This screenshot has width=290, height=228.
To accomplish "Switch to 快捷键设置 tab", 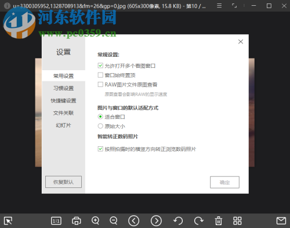I will pos(63,100).
